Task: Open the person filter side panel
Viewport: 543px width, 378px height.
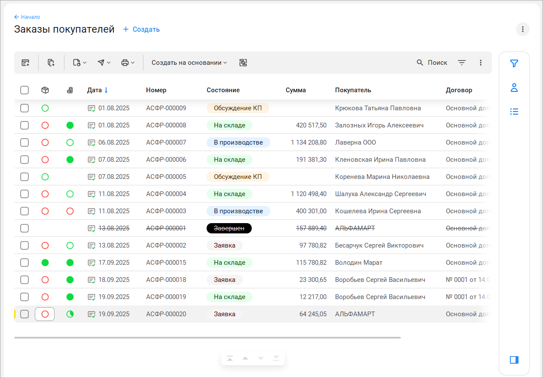Action: coord(514,88)
